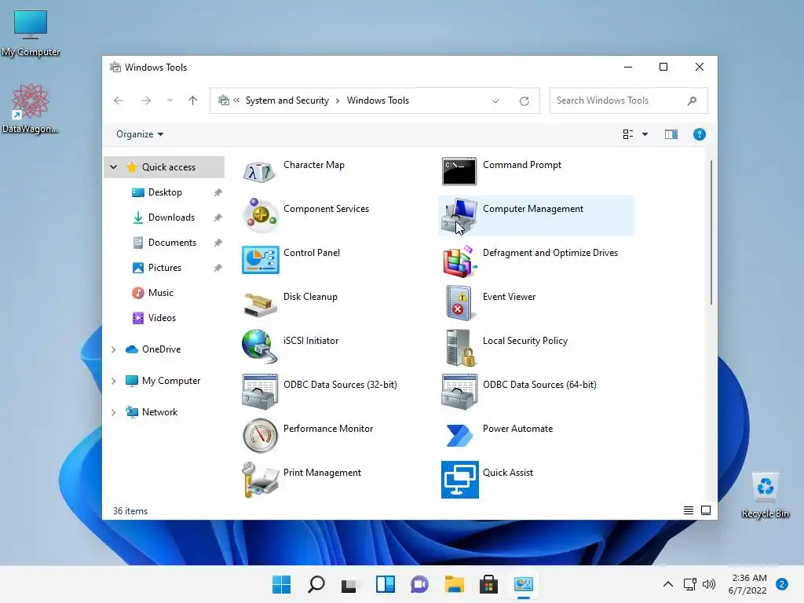804x603 pixels.
Task: Select ODBC Data Sources (64-bit) icon
Action: (x=459, y=392)
